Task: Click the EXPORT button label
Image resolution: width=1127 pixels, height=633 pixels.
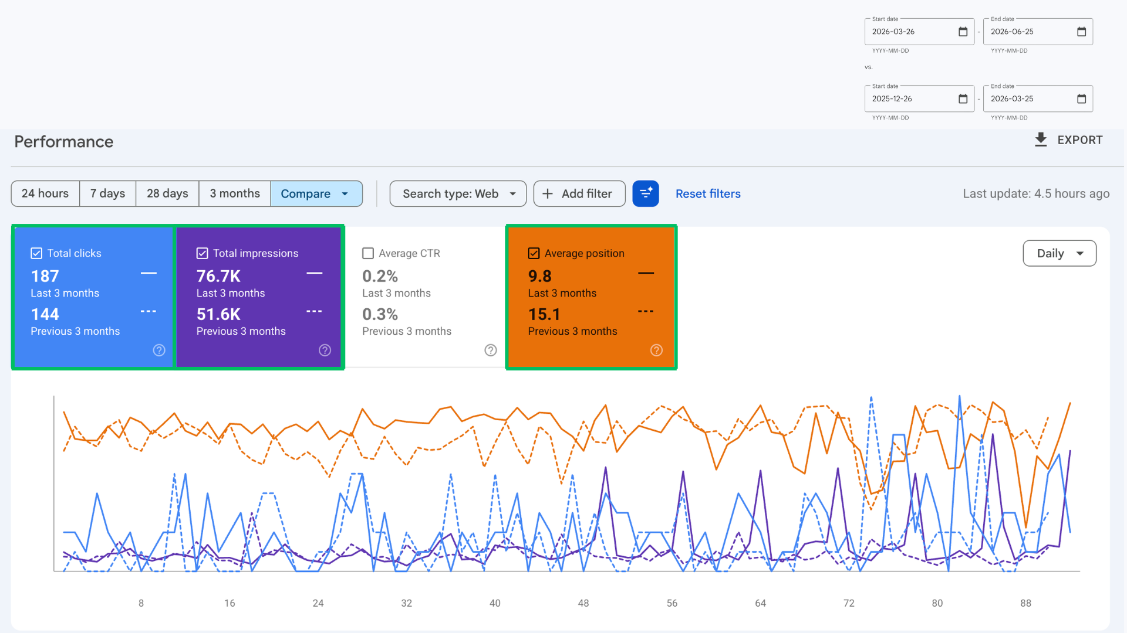Action: point(1080,140)
